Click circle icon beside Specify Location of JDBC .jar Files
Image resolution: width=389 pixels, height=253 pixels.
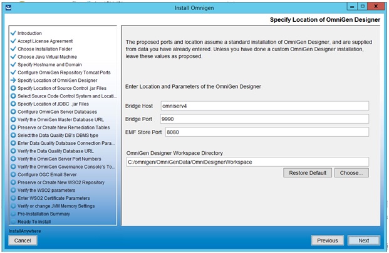[x=13, y=104]
